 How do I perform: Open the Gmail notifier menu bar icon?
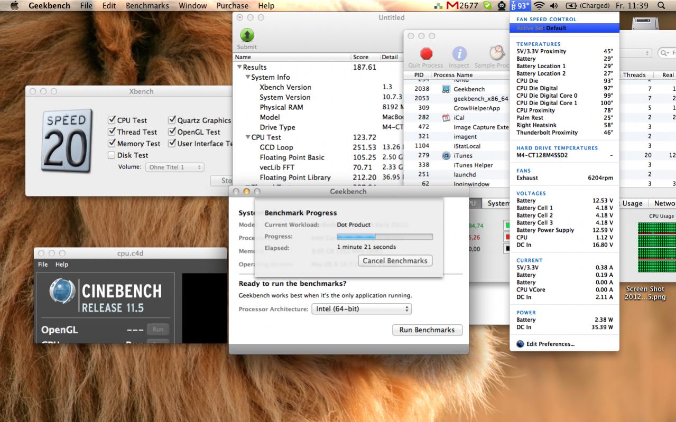pyautogui.click(x=452, y=6)
